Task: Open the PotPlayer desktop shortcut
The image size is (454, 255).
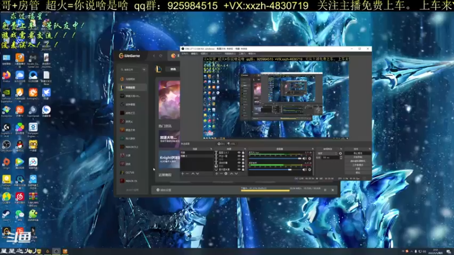Action: [x=6, y=181]
